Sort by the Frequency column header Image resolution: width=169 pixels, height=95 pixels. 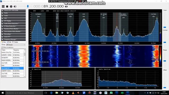(18, 50)
